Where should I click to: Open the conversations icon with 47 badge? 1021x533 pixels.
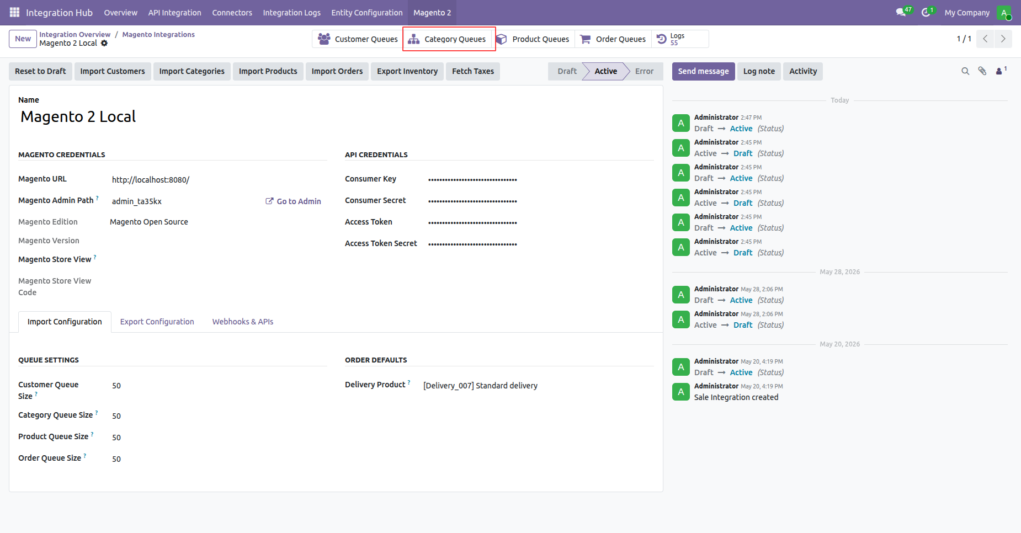coord(903,12)
